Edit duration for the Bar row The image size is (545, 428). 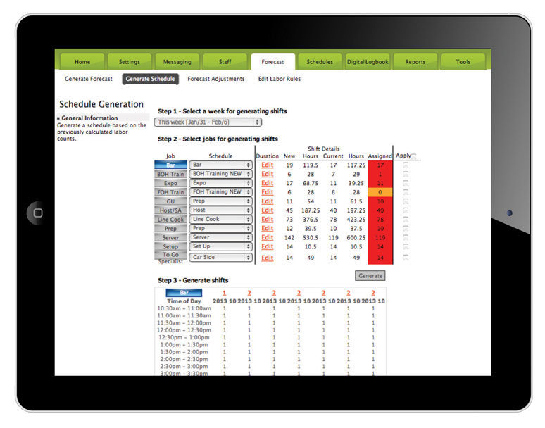(x=268, y=165)
